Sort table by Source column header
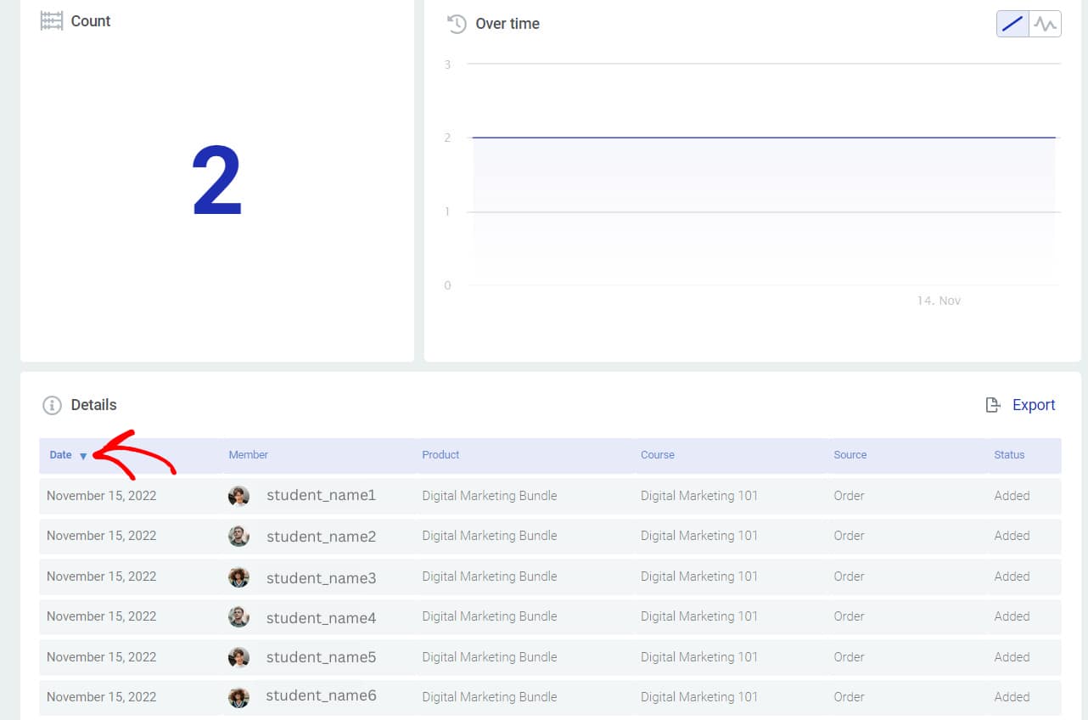 tap(850, 455)
